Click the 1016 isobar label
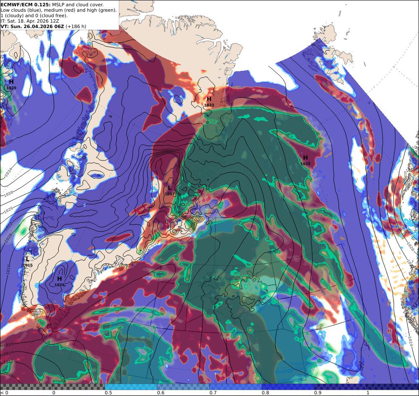The image size is (419, 396). [x=8, y=344]
